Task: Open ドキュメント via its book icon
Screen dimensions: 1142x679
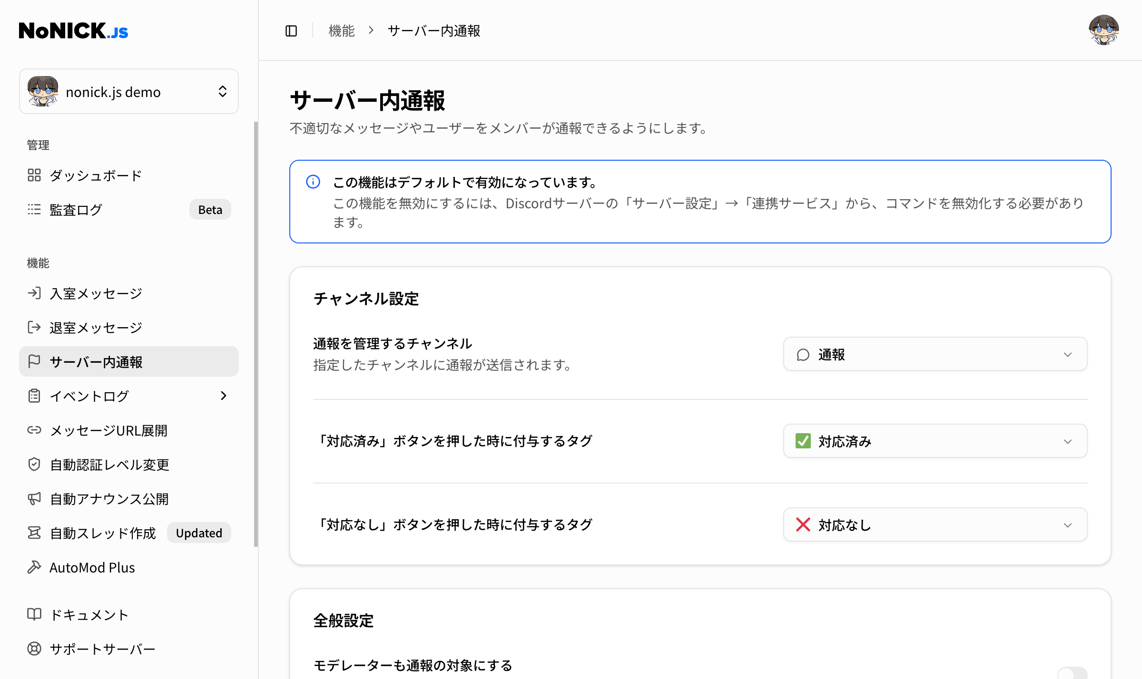Action: click(34, 614)
